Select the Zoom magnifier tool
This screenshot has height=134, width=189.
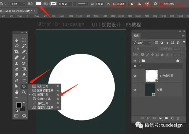(24, 92)
